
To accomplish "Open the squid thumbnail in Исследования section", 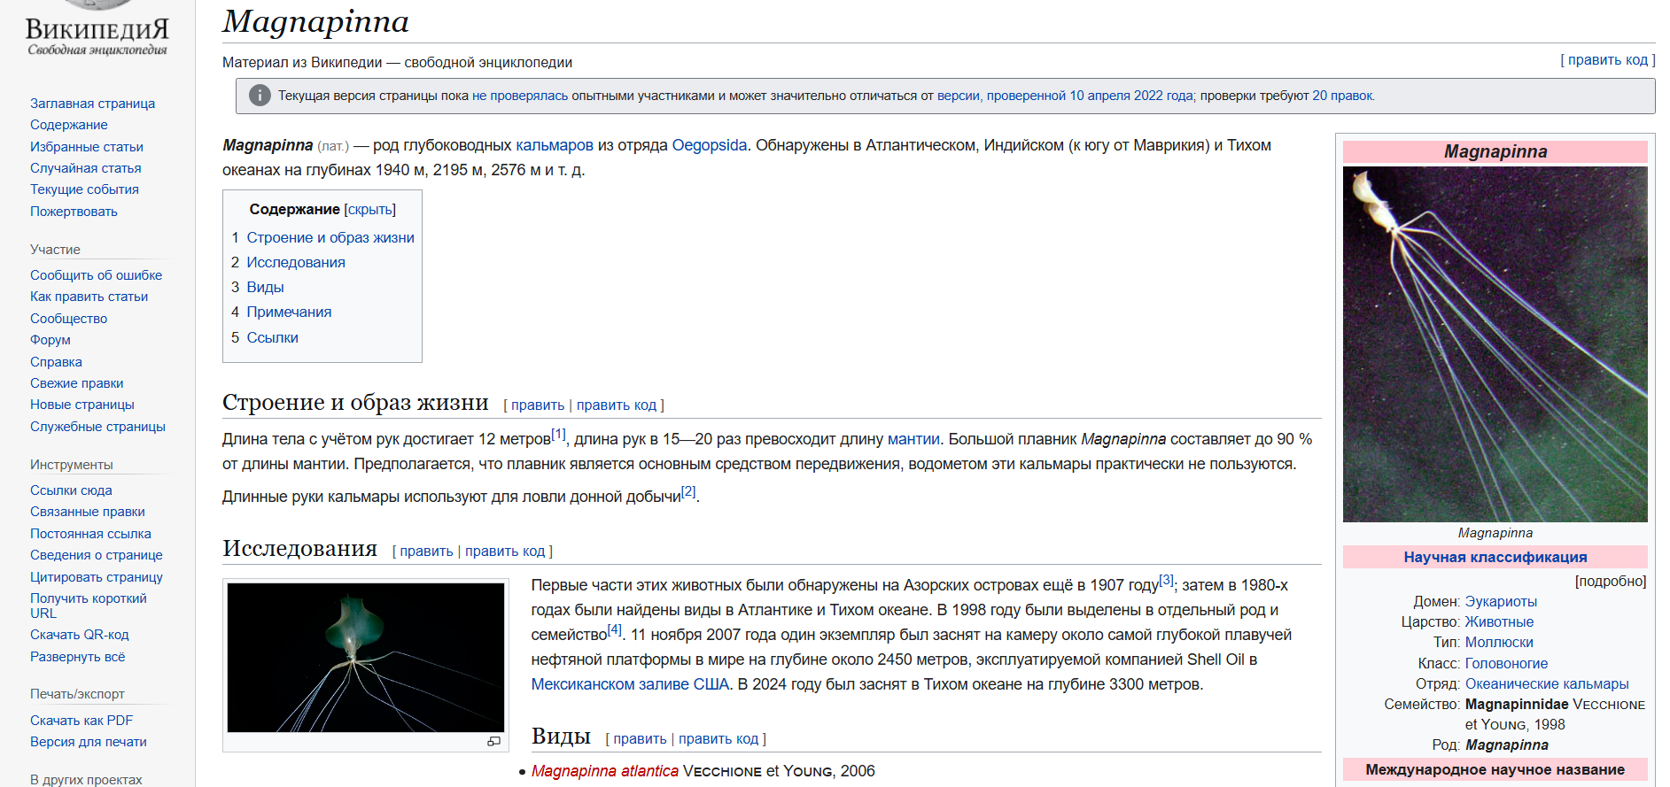I will (x=366, y=658).
